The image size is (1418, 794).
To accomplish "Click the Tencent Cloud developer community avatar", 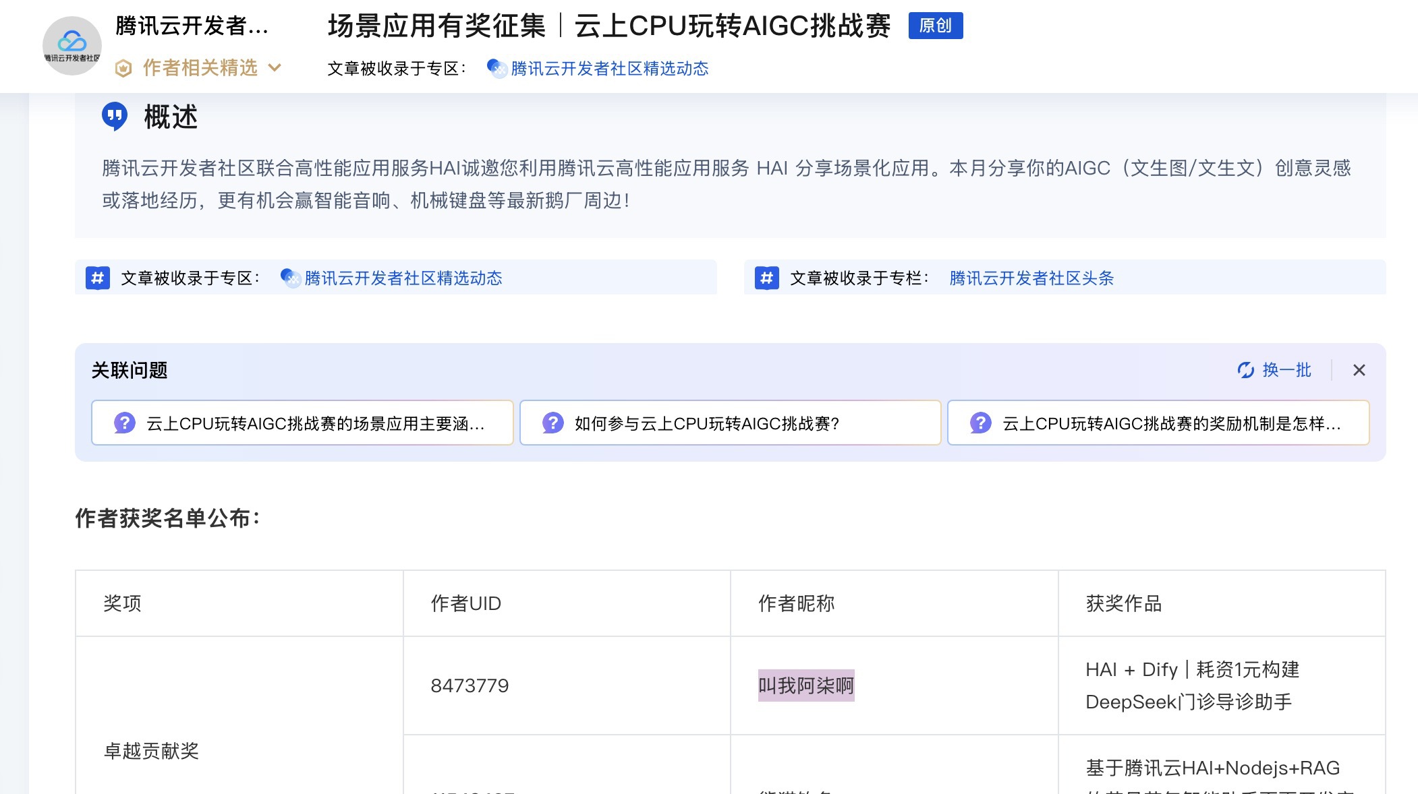I will pos(72,45).
